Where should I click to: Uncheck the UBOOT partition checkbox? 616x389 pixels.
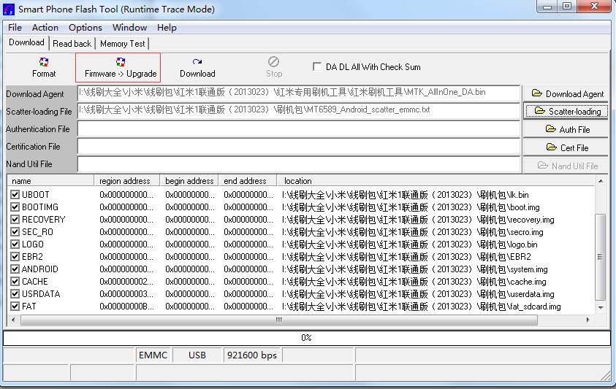[15, 195]
